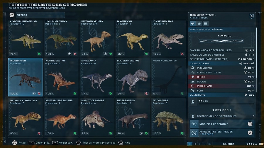264x148 pixels.
Task: Switch to the cloud environment tab
Action: 199,23
